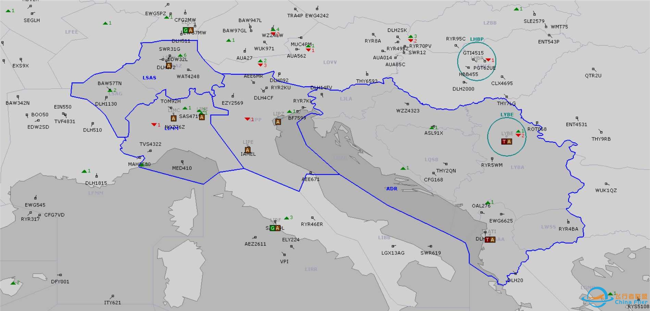Select the MED410 flight label
This screenshot has height=311, width=650.
(182, 168)
